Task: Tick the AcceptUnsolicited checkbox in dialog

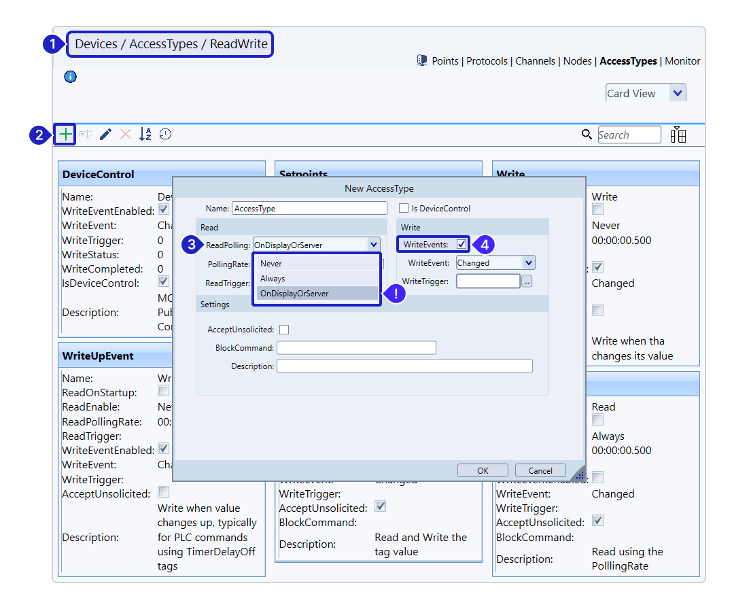Action: (x=285, y=330)
